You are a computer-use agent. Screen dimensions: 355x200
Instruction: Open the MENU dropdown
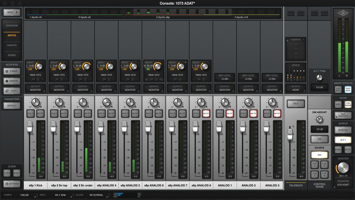[x=12, y=12]
